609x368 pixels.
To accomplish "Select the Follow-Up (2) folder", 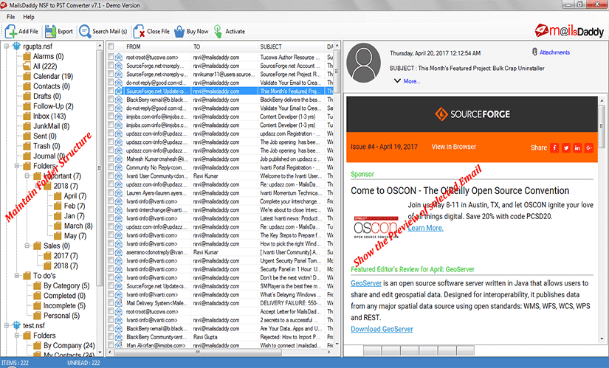I will coord(53,106).
